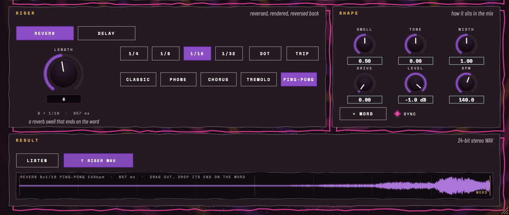Click the riser waveform display

click(255, 185)
